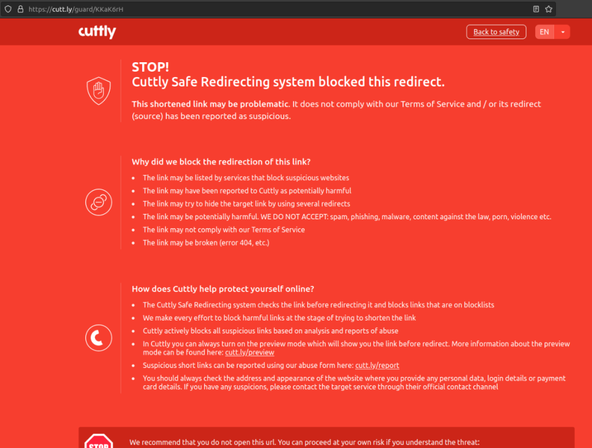Screen dimensions: 592x448
Task: Toggle reader view in the address bar
Action: [536, 9]
